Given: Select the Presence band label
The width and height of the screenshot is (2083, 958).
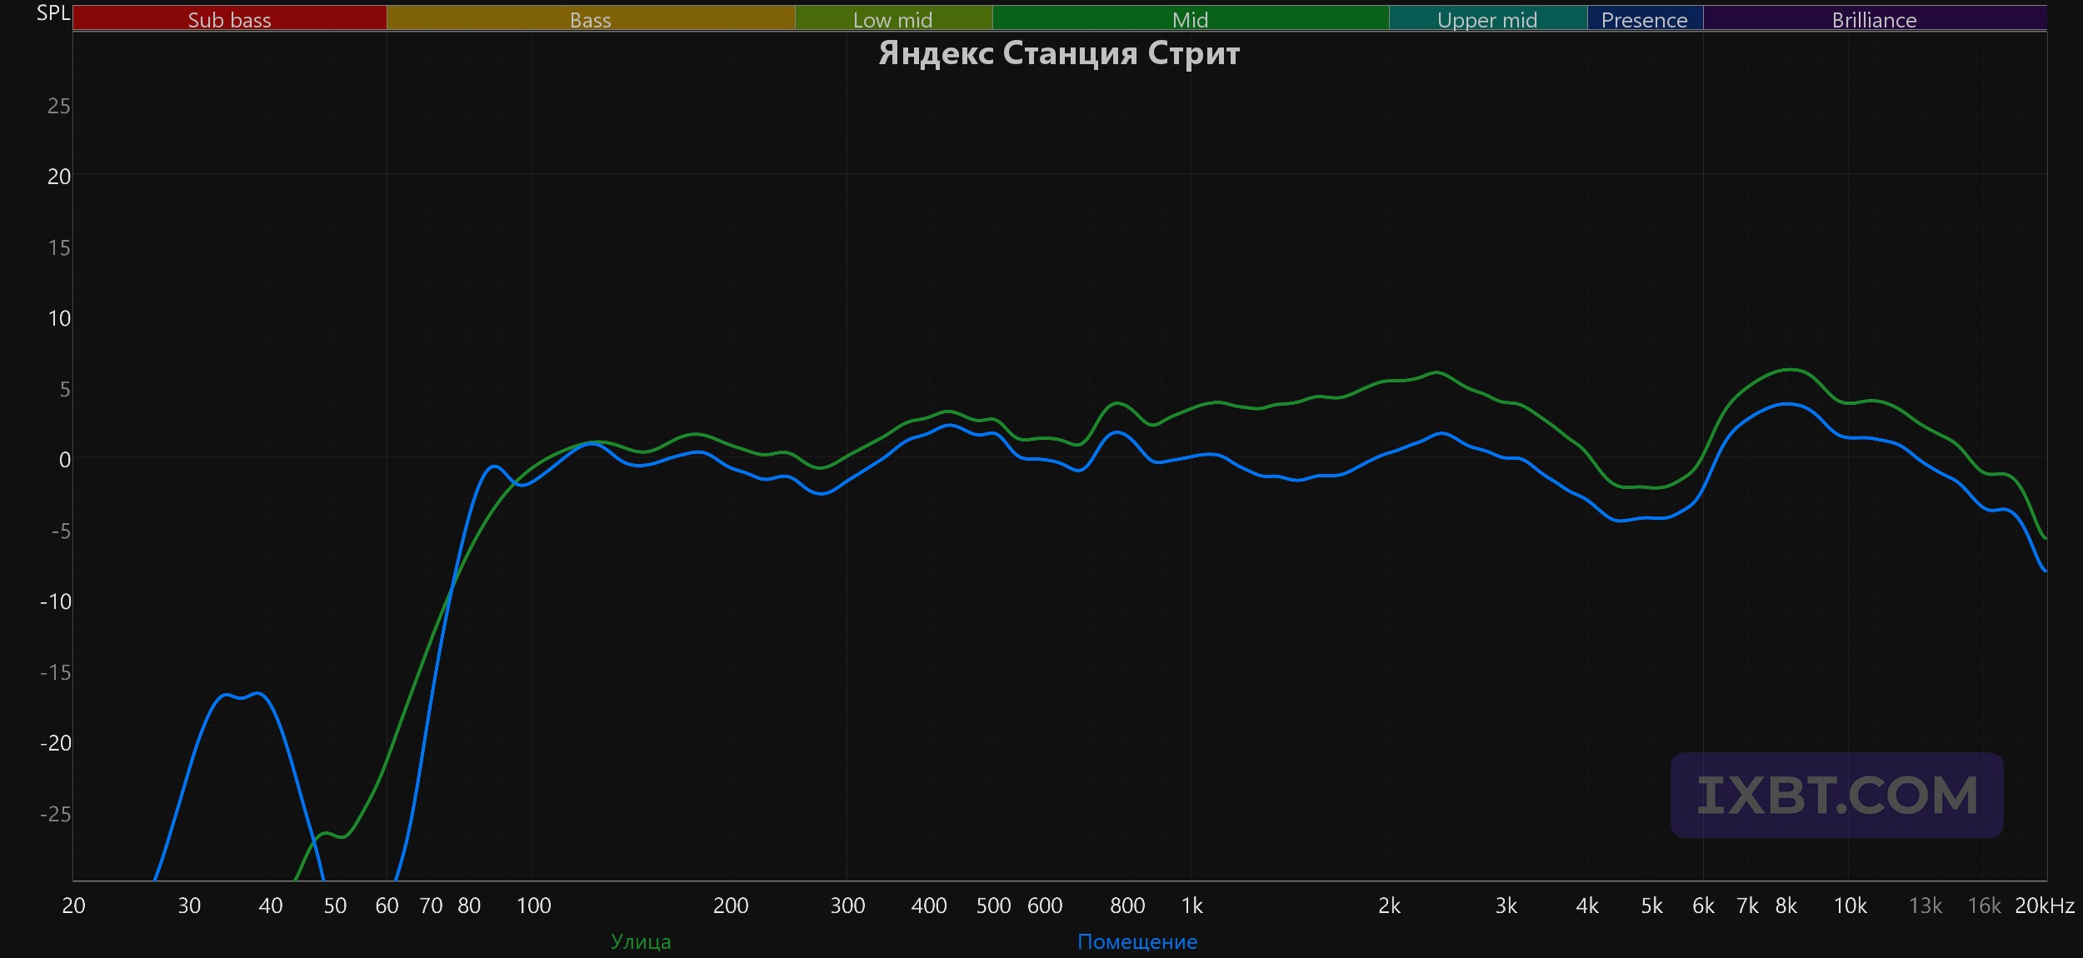Looking at the screenshot, I should coord(1645,20).
